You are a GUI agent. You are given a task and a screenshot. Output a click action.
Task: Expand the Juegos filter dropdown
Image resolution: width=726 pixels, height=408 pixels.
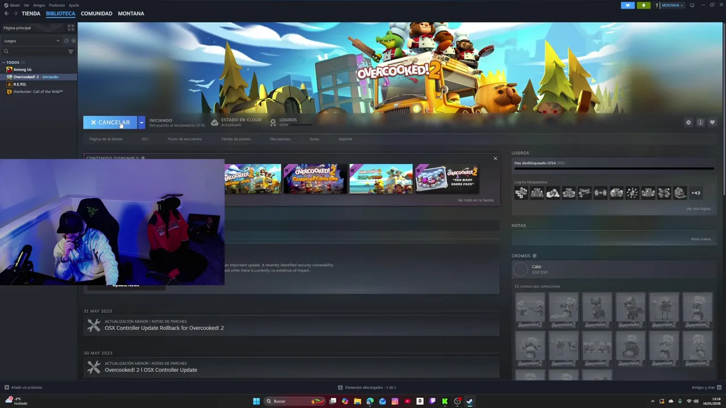click(x=31, y=41)
